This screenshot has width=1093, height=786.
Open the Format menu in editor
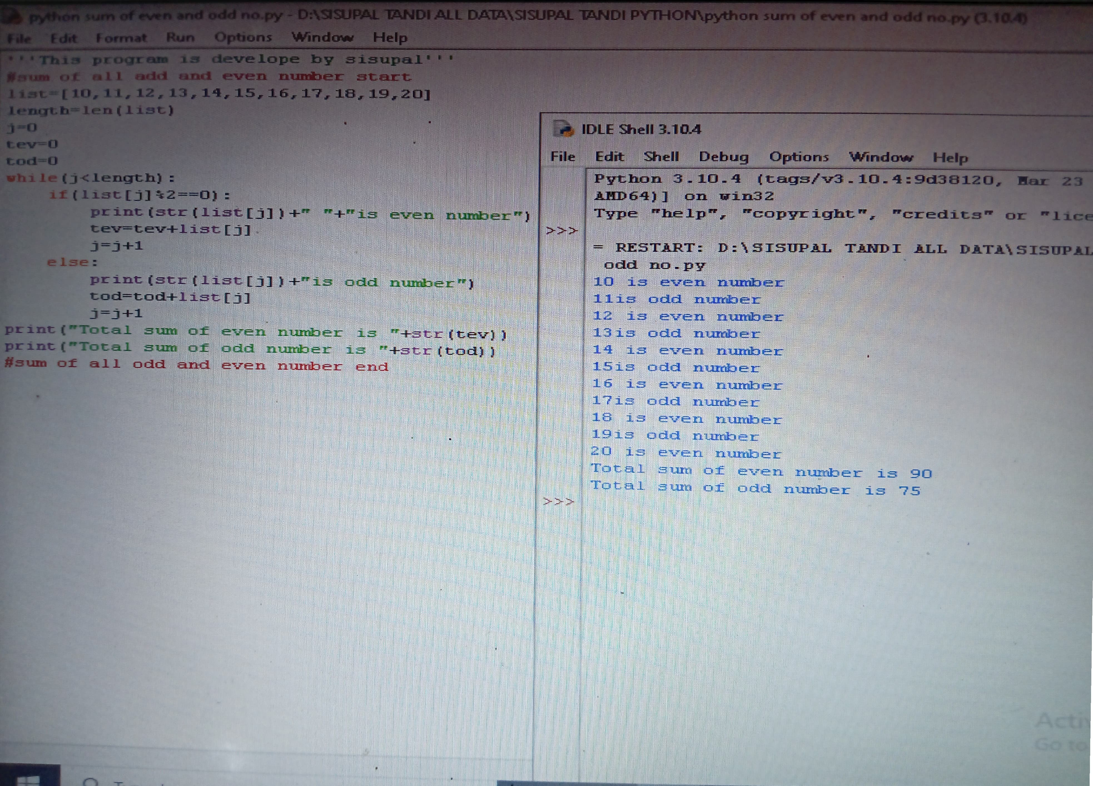pos(121,38)
